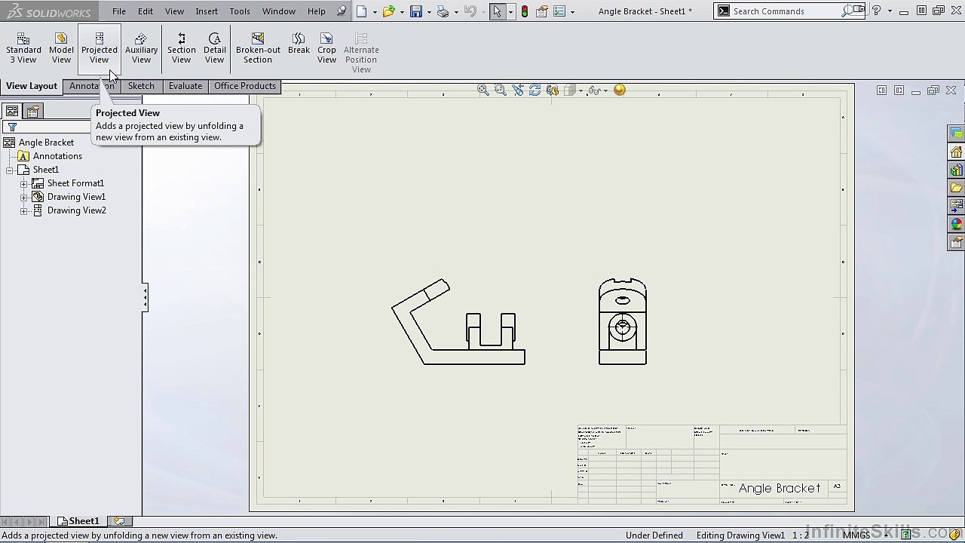965x543 pixels.
Task: Rebuild with the traffic light icon
Action: [x=525, y=11]
